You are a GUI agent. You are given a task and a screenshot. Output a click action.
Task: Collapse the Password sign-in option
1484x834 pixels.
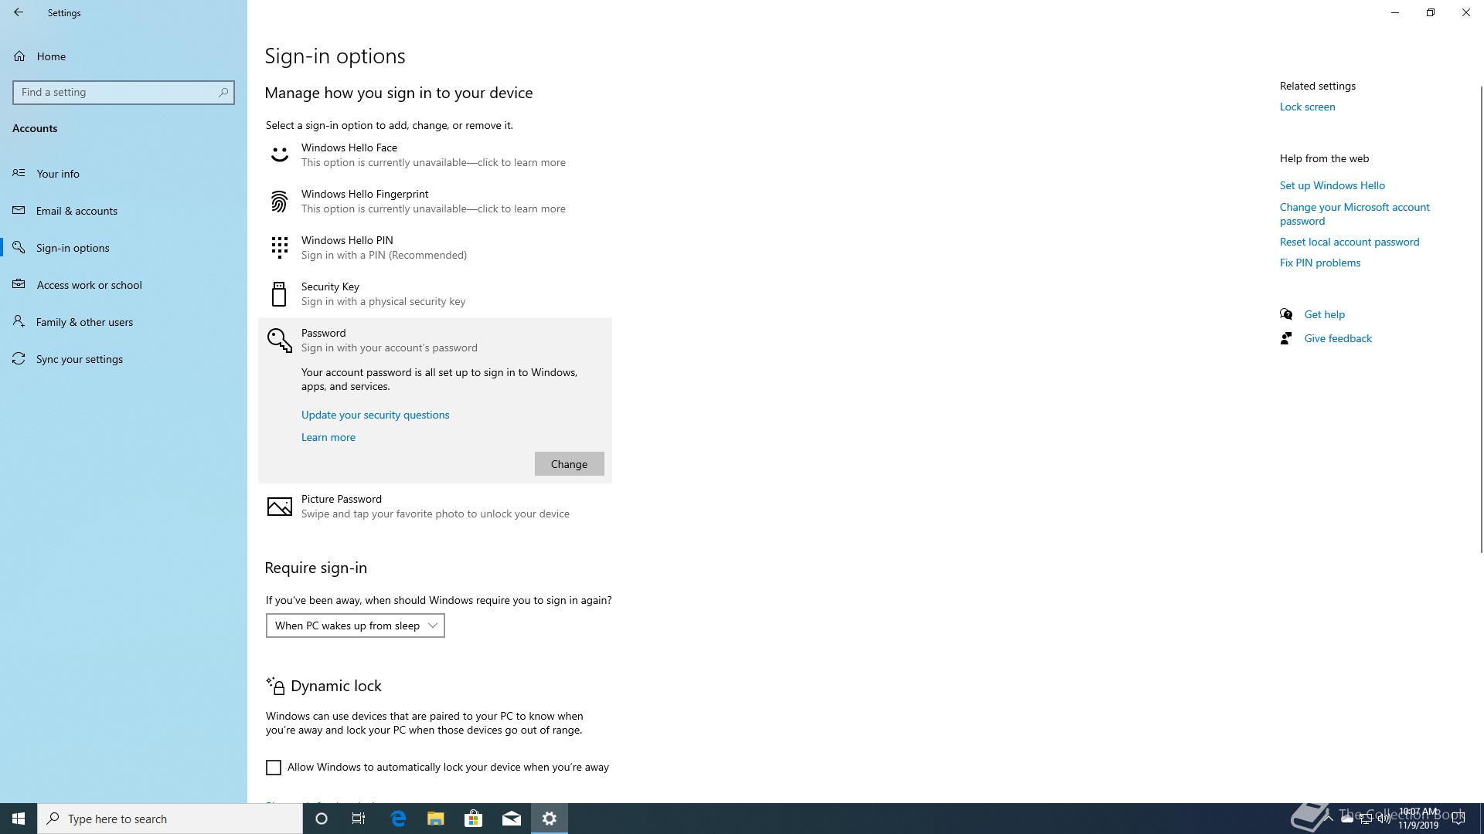[x=390, y=340]
